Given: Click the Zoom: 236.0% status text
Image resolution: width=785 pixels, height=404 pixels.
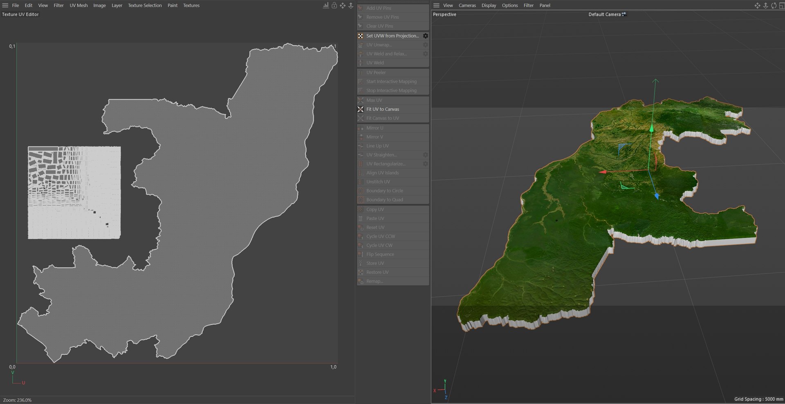Looking at the screenshot, I should (x=17, y=400).
